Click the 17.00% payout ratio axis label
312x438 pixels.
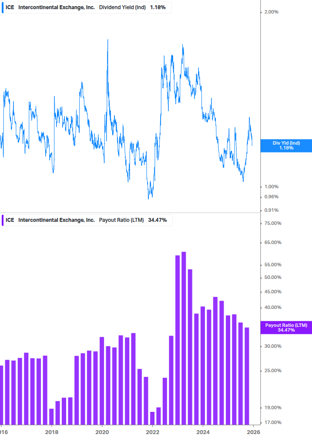[x=273, y=422]
